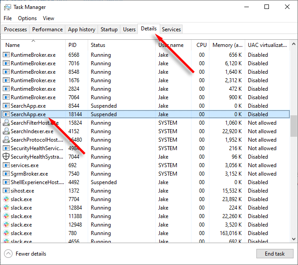Click the vertical scrollbar down arrow
Screen dimensions: 298x265
point(294,239)
